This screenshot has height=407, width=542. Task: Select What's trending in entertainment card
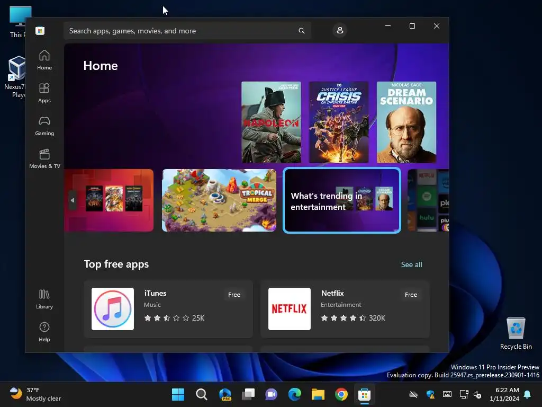(342, 200)
